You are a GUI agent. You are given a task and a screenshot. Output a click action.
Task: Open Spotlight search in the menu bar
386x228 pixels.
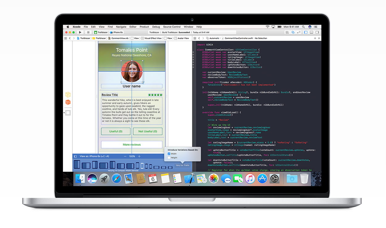tap(304, 27)
